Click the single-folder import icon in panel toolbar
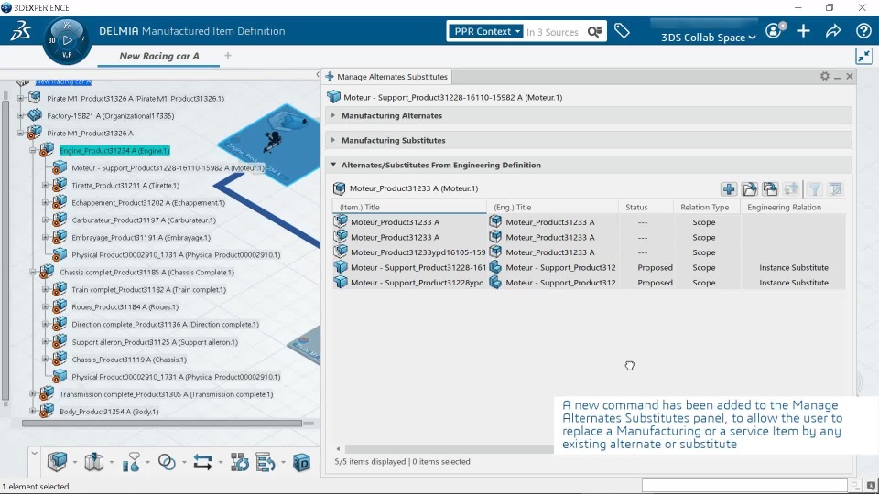This screenshot has height=494, width=879. (x=750, y=189)
